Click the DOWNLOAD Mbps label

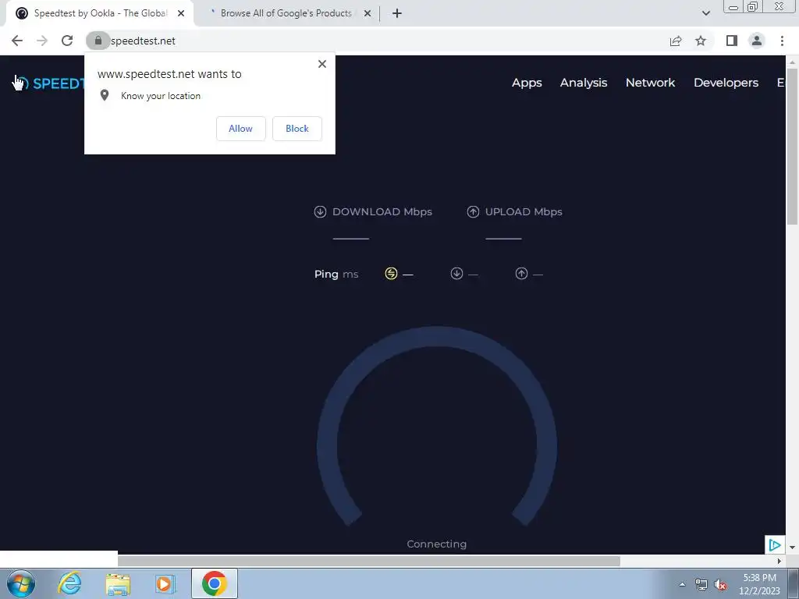click(x=382, y=212)
